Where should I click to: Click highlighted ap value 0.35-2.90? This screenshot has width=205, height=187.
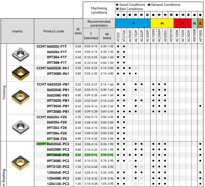(x=107, y=155)
